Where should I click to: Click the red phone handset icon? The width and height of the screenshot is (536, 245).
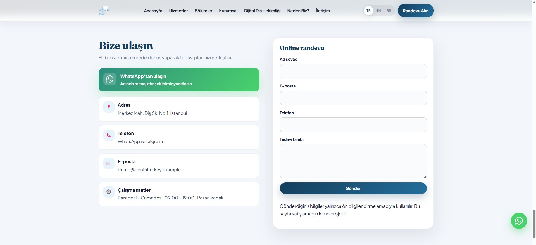point(109,135)
